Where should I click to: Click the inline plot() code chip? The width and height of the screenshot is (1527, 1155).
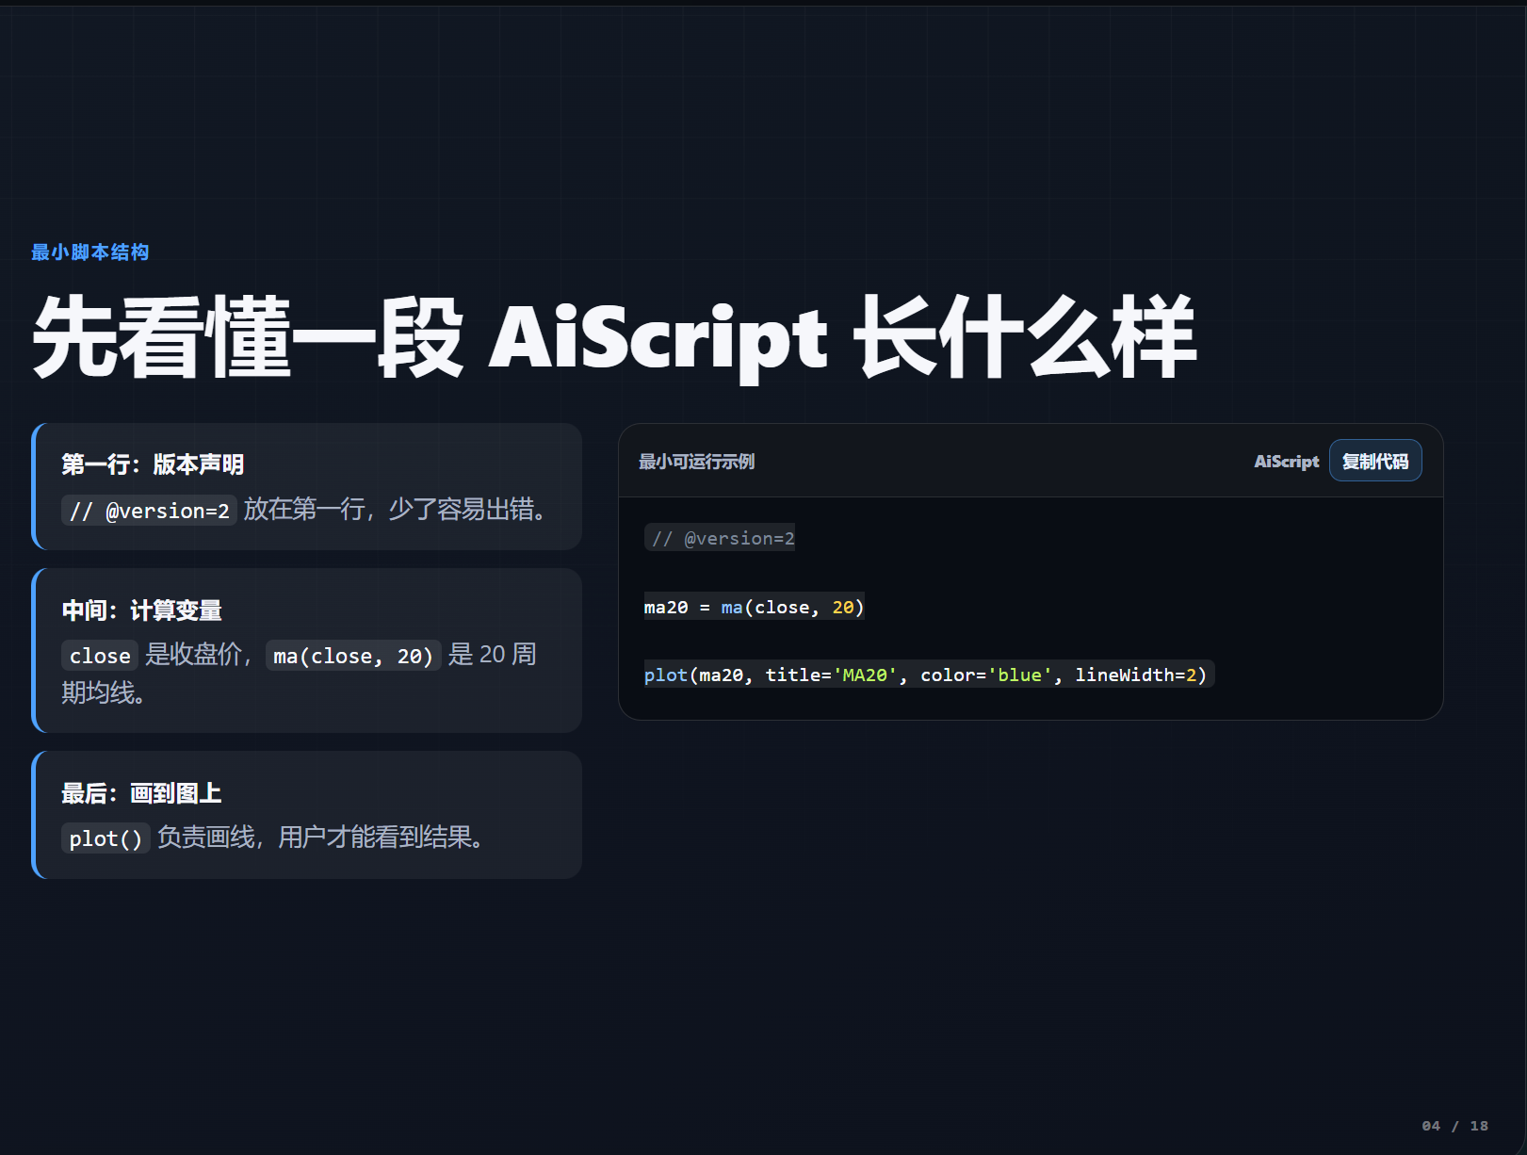pyautogui.click(x=106, y=838)
